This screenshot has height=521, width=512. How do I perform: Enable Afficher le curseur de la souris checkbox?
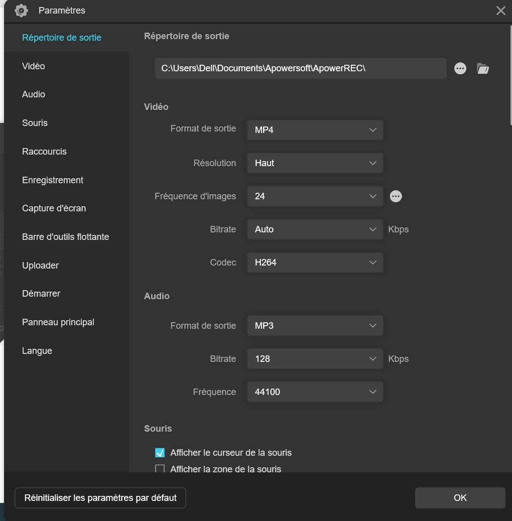[160, 453]
